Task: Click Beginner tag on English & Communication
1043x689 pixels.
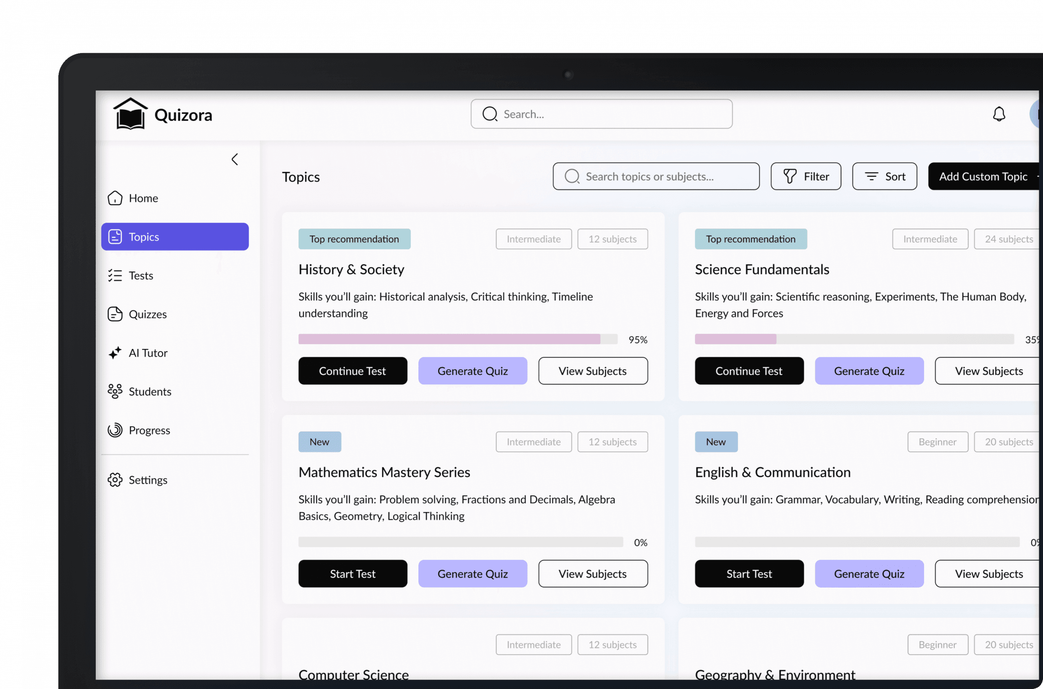Action: 937,441
